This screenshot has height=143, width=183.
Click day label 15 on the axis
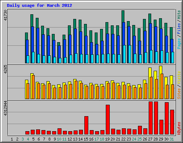[x=86, y=139]
